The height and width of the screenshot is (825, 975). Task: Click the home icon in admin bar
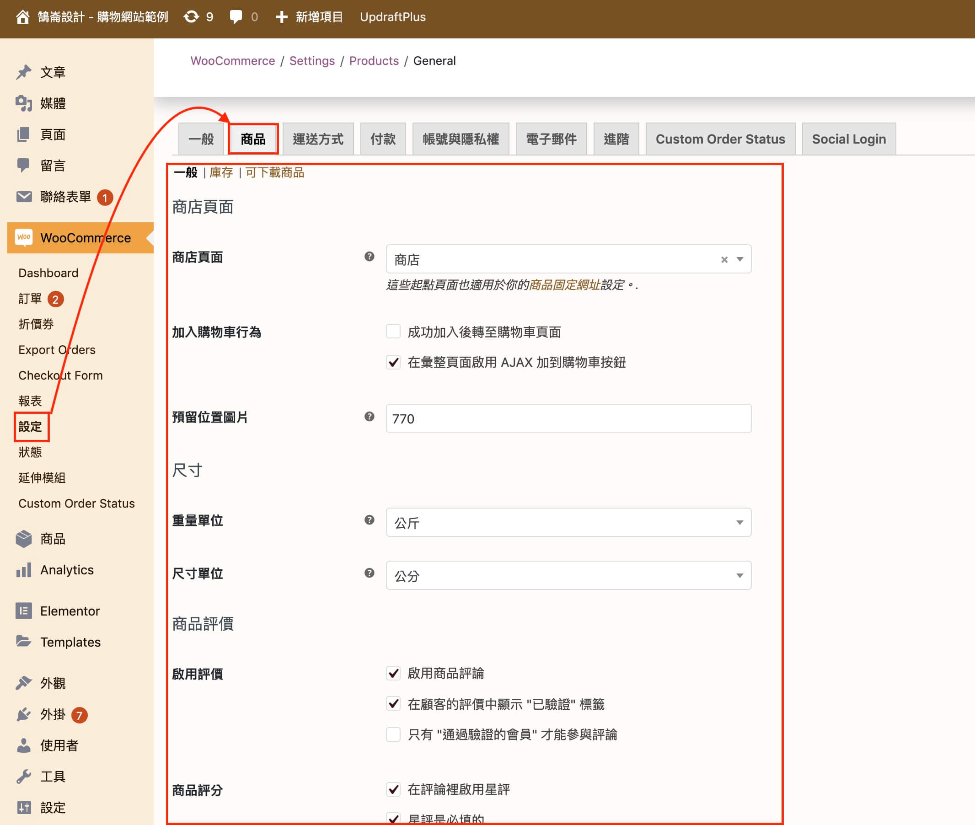click(x=22, y=17)
